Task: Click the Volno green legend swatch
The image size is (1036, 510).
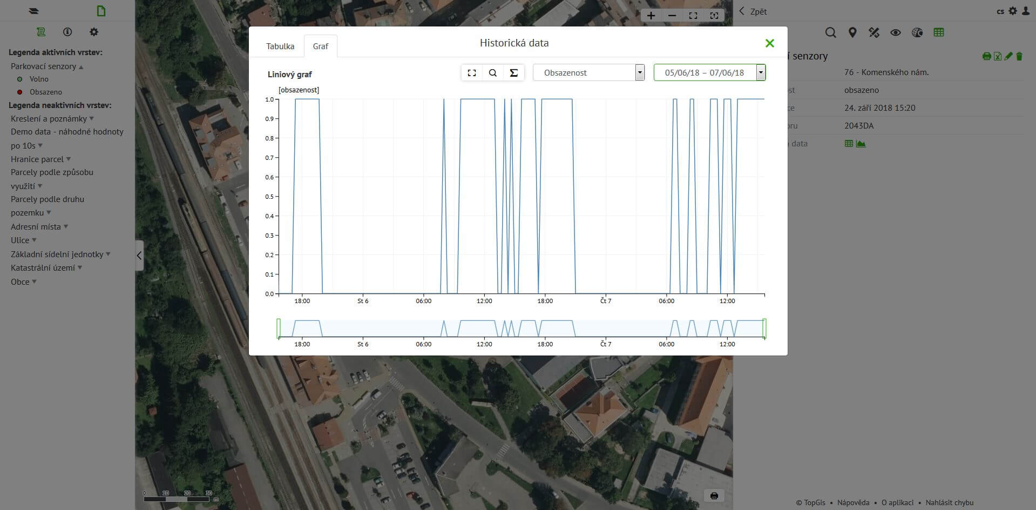Action: (x=20, y=79)
